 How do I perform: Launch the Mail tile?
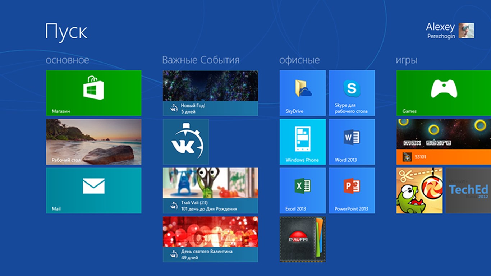point(93,190)
